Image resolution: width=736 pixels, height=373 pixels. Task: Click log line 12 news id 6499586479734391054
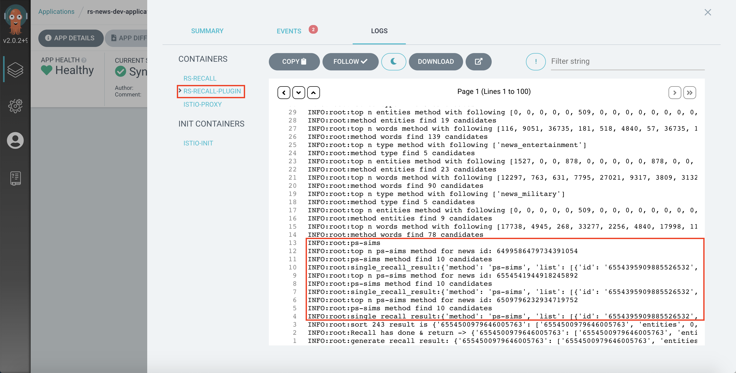click(443, 251)
